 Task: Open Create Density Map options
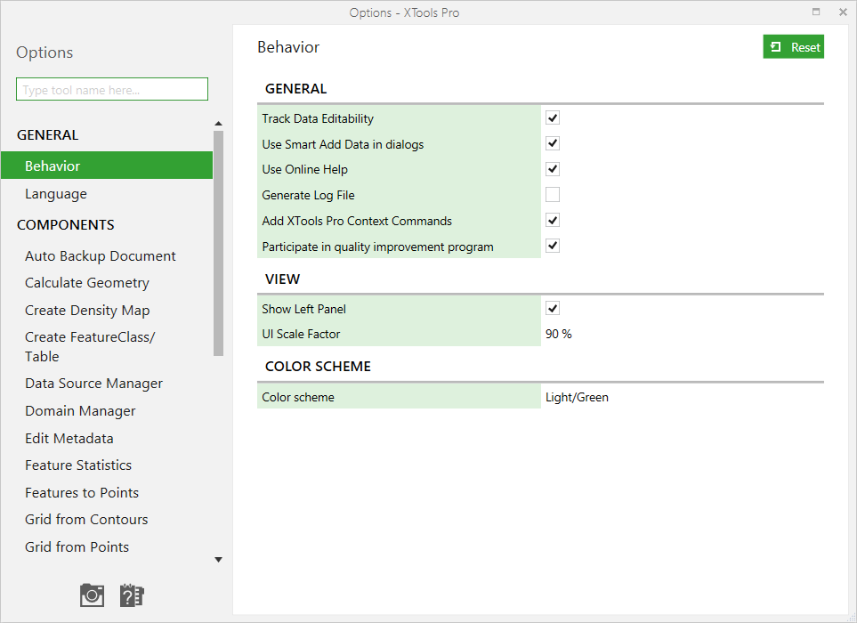[87, 311]
